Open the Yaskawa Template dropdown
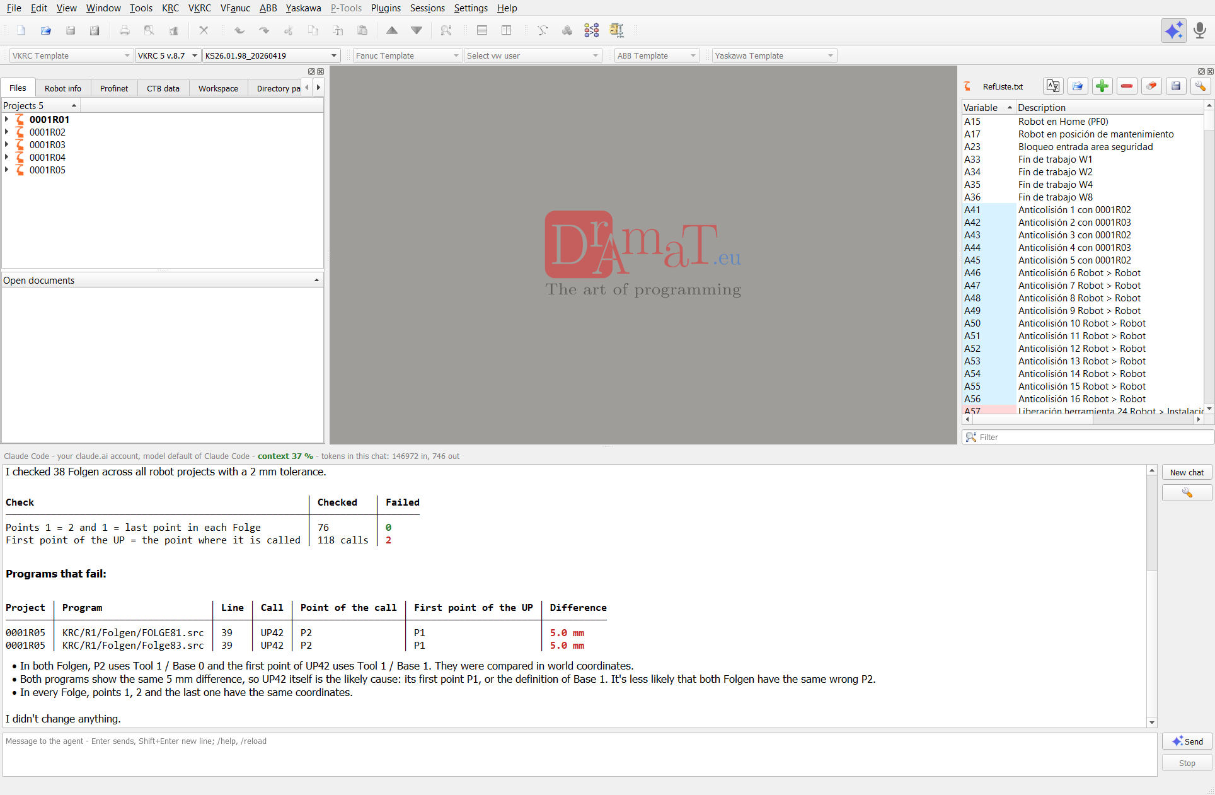The image size is (1215, 795). [x=774, y=55]
